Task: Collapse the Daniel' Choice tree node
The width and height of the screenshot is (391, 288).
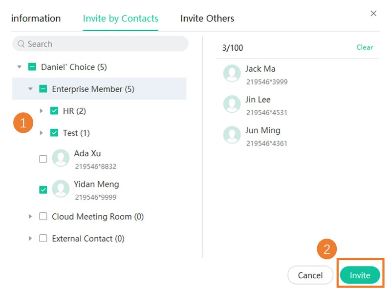Action: click(x=20, y=67)
